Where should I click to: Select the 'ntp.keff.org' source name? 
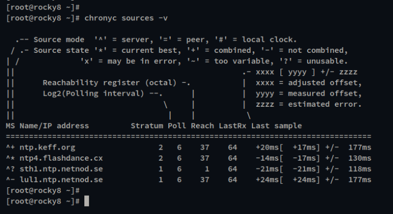pos(47,148)
